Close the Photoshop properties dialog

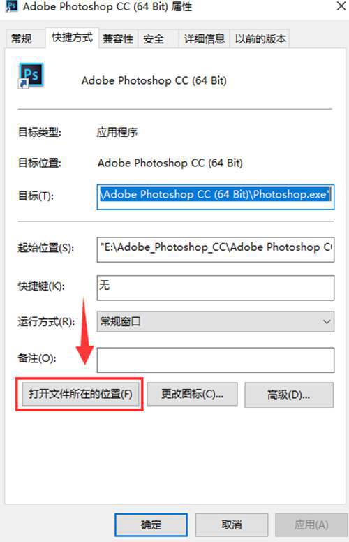tap(341, 6)
